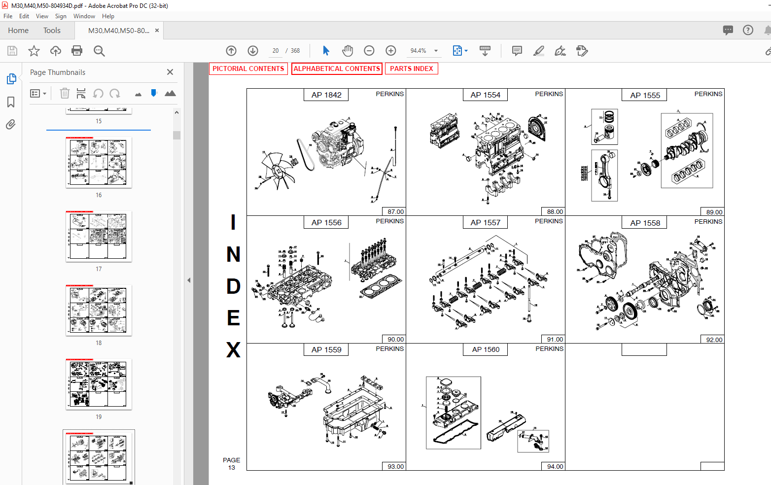Viewport: 771px width, 485px height.
Task: Collapse the navigation pane arrow
Action: coord(189,280)
